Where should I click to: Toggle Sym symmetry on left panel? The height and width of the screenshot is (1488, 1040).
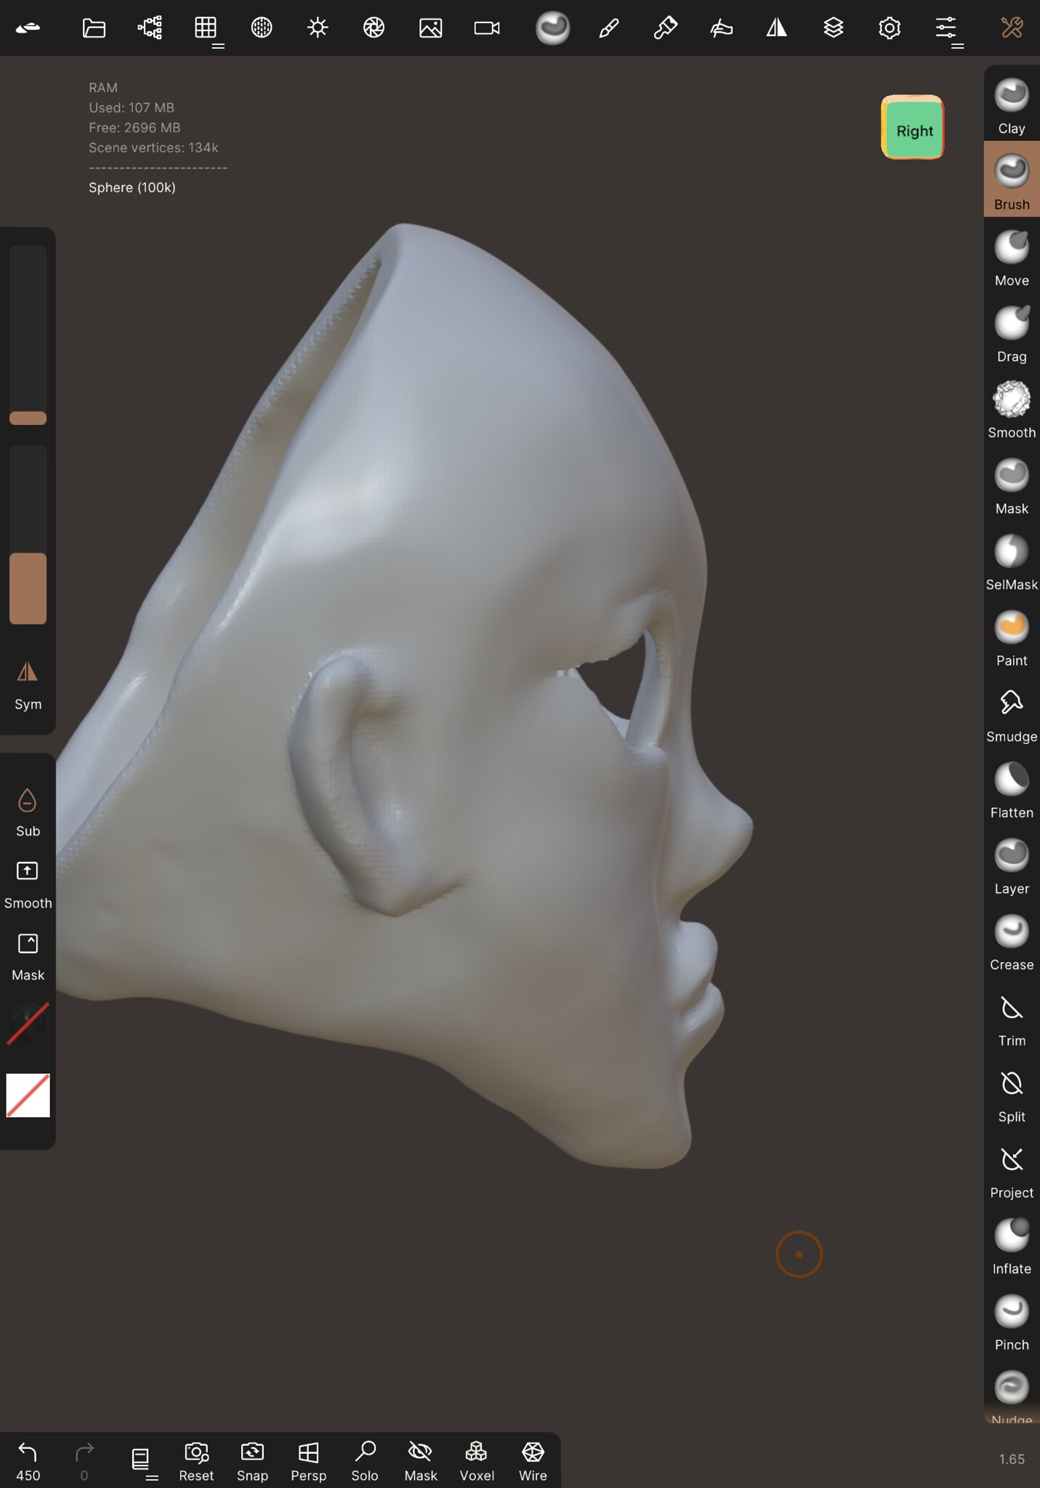28,685
